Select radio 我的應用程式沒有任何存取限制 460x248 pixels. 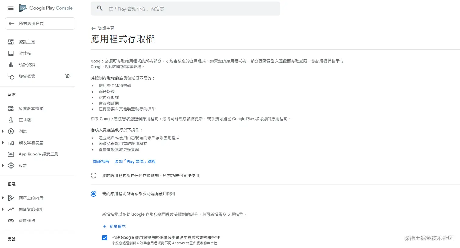click(x=93, y=176)
